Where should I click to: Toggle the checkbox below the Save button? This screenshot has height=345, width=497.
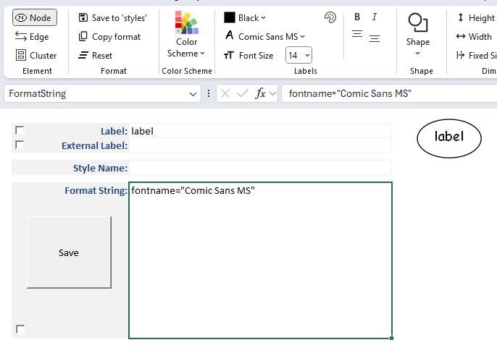20,329
